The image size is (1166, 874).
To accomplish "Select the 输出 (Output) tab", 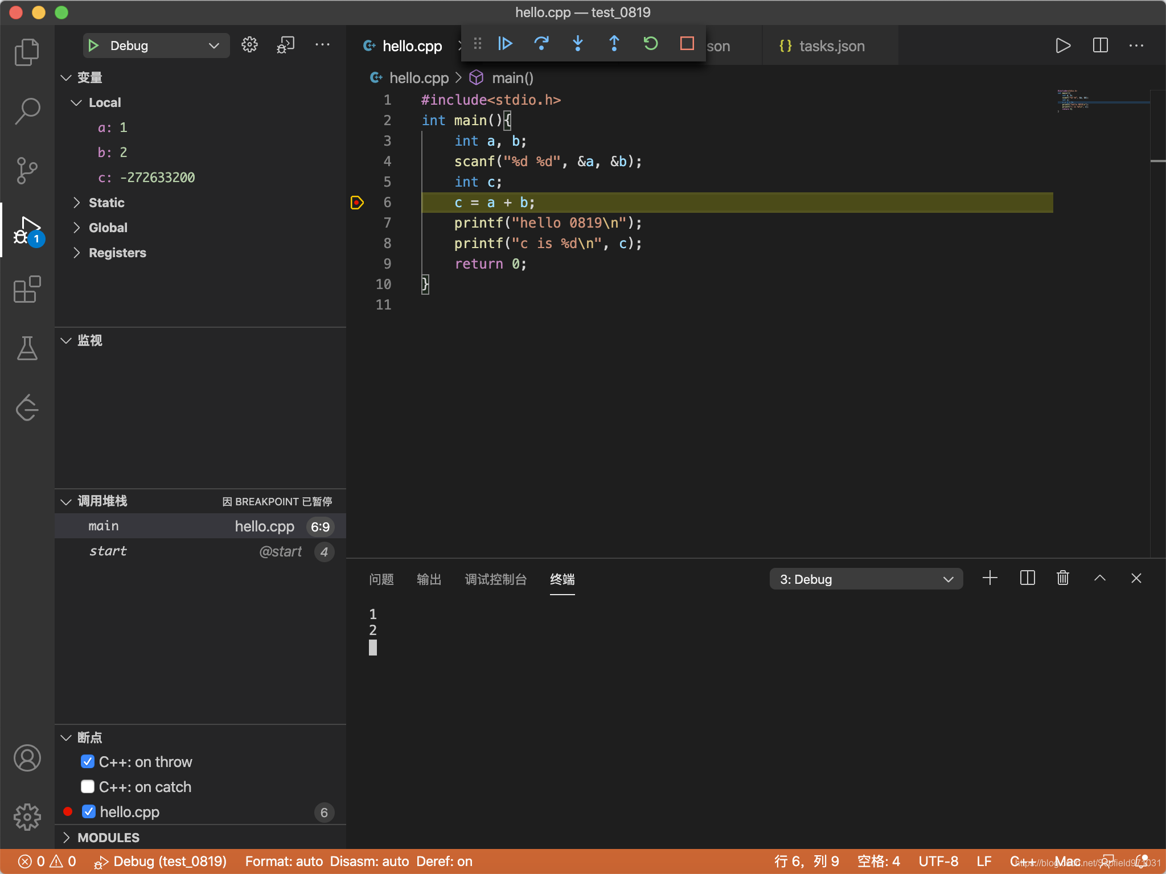I will tap(427, 578).
